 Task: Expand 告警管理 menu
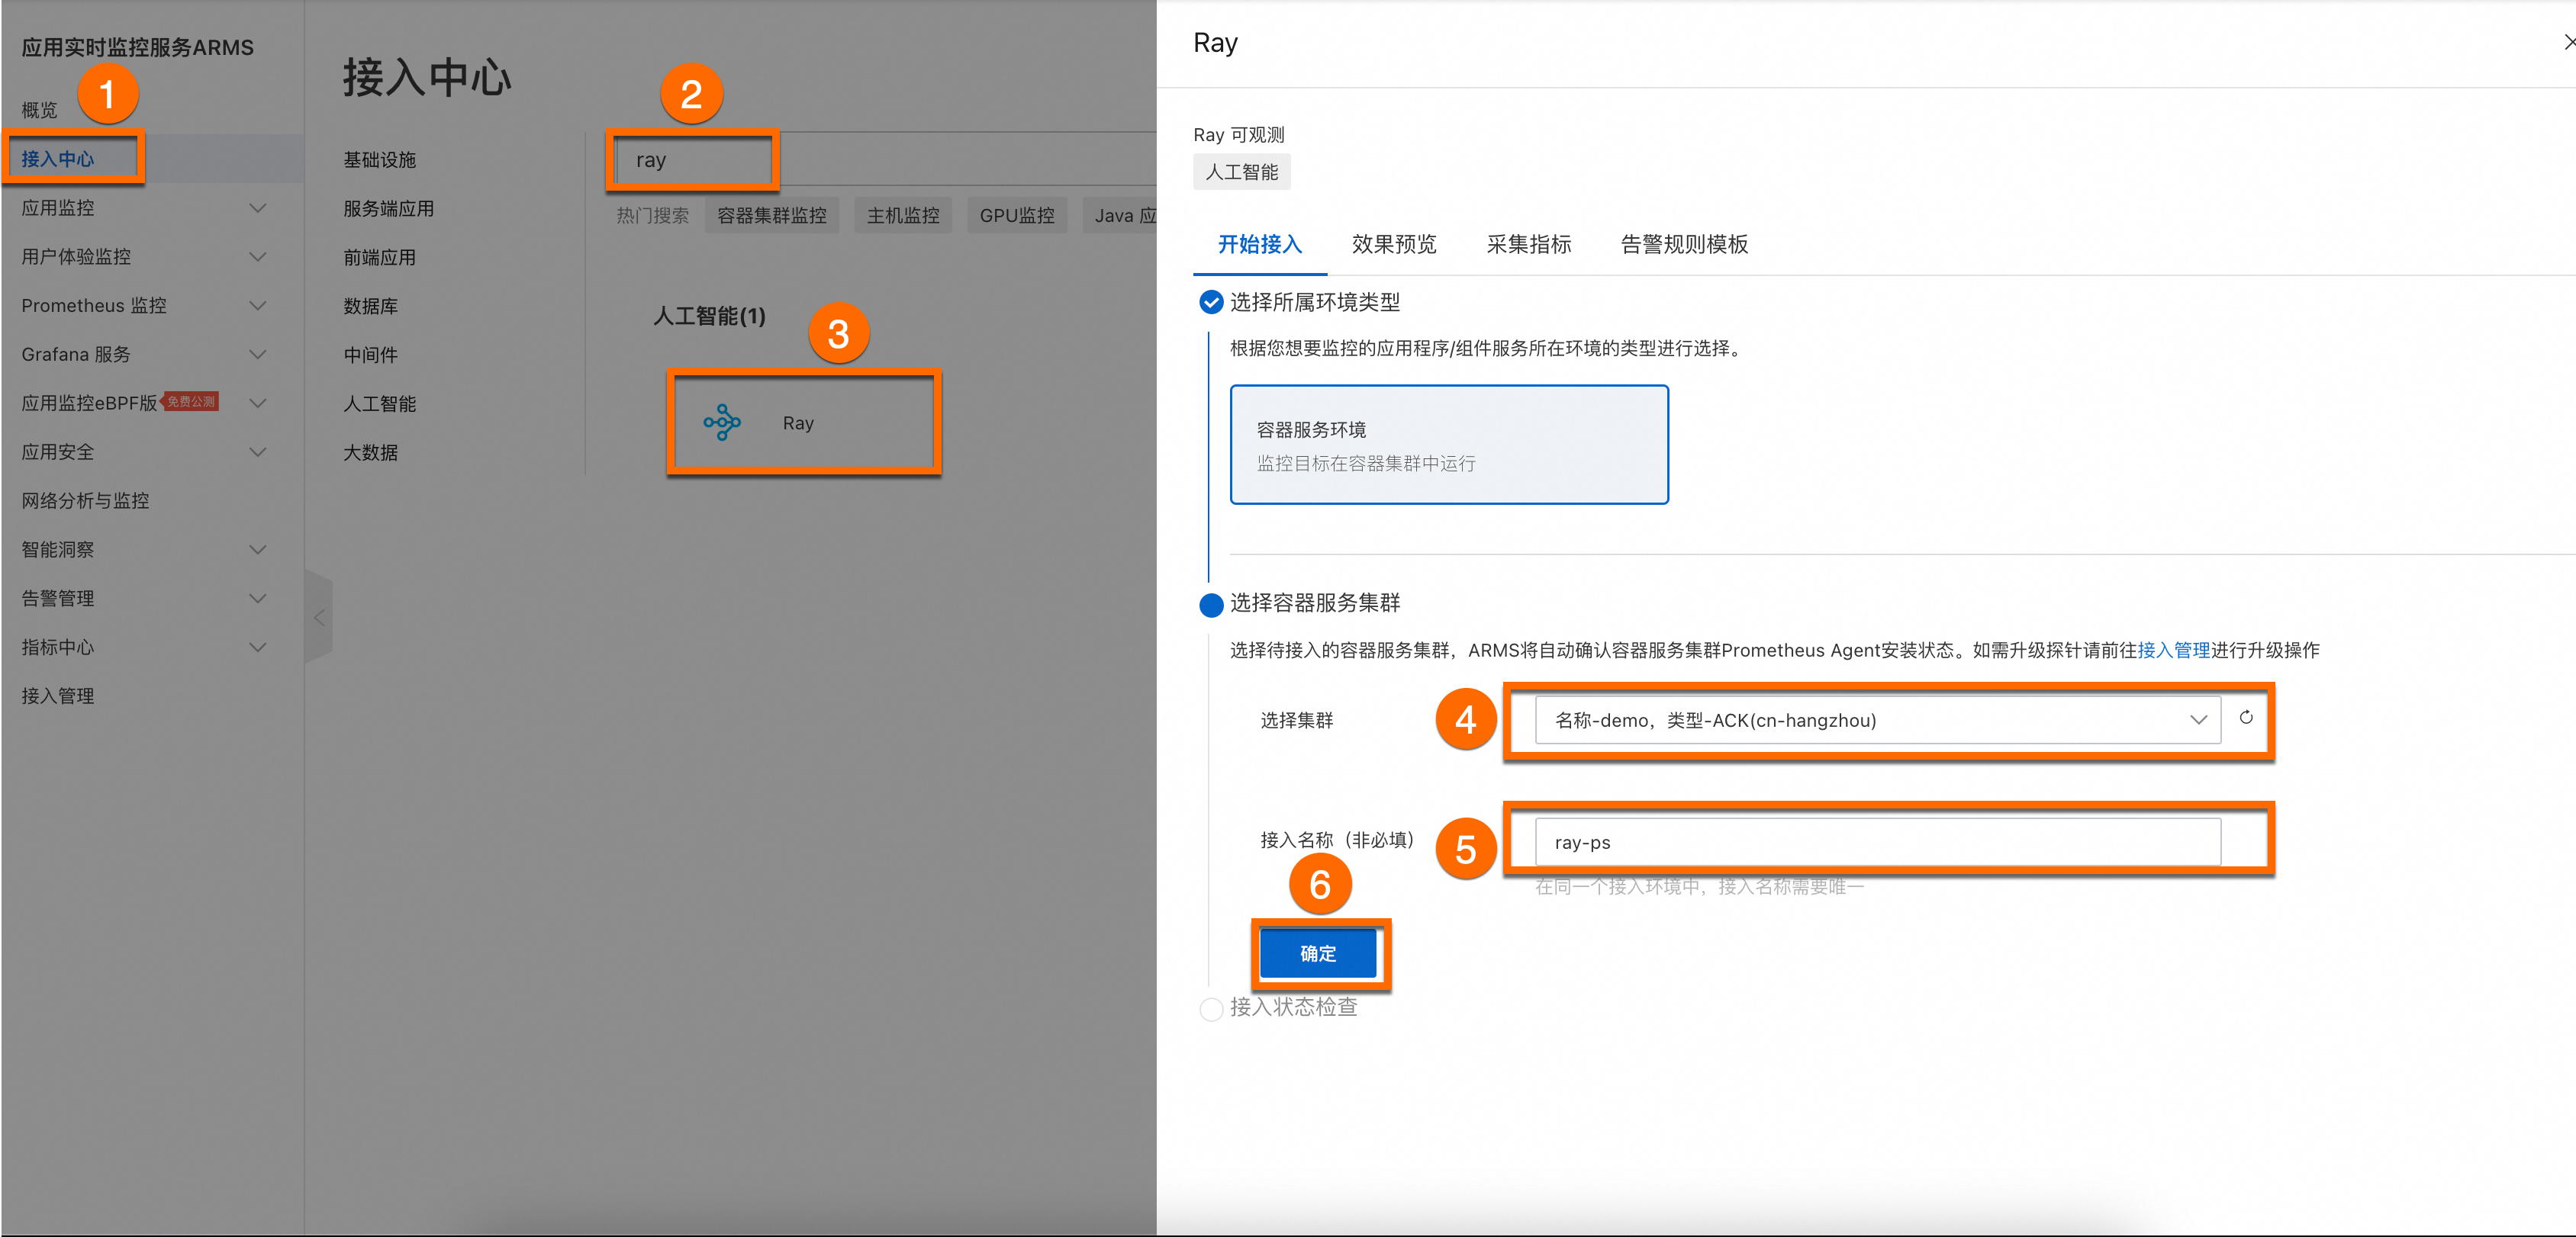point(257,599)
